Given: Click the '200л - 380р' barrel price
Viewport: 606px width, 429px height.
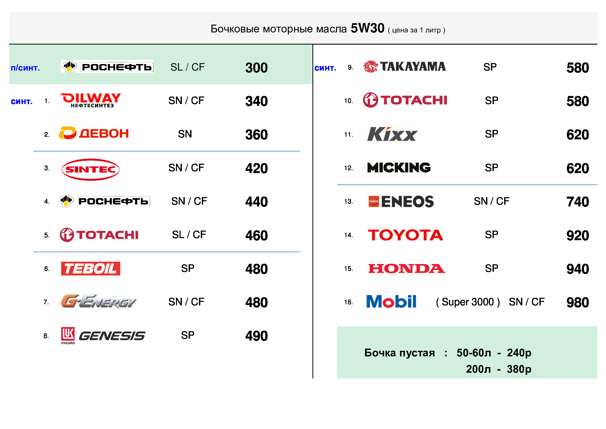Looking at the screenshot, I should click(498, 369).
